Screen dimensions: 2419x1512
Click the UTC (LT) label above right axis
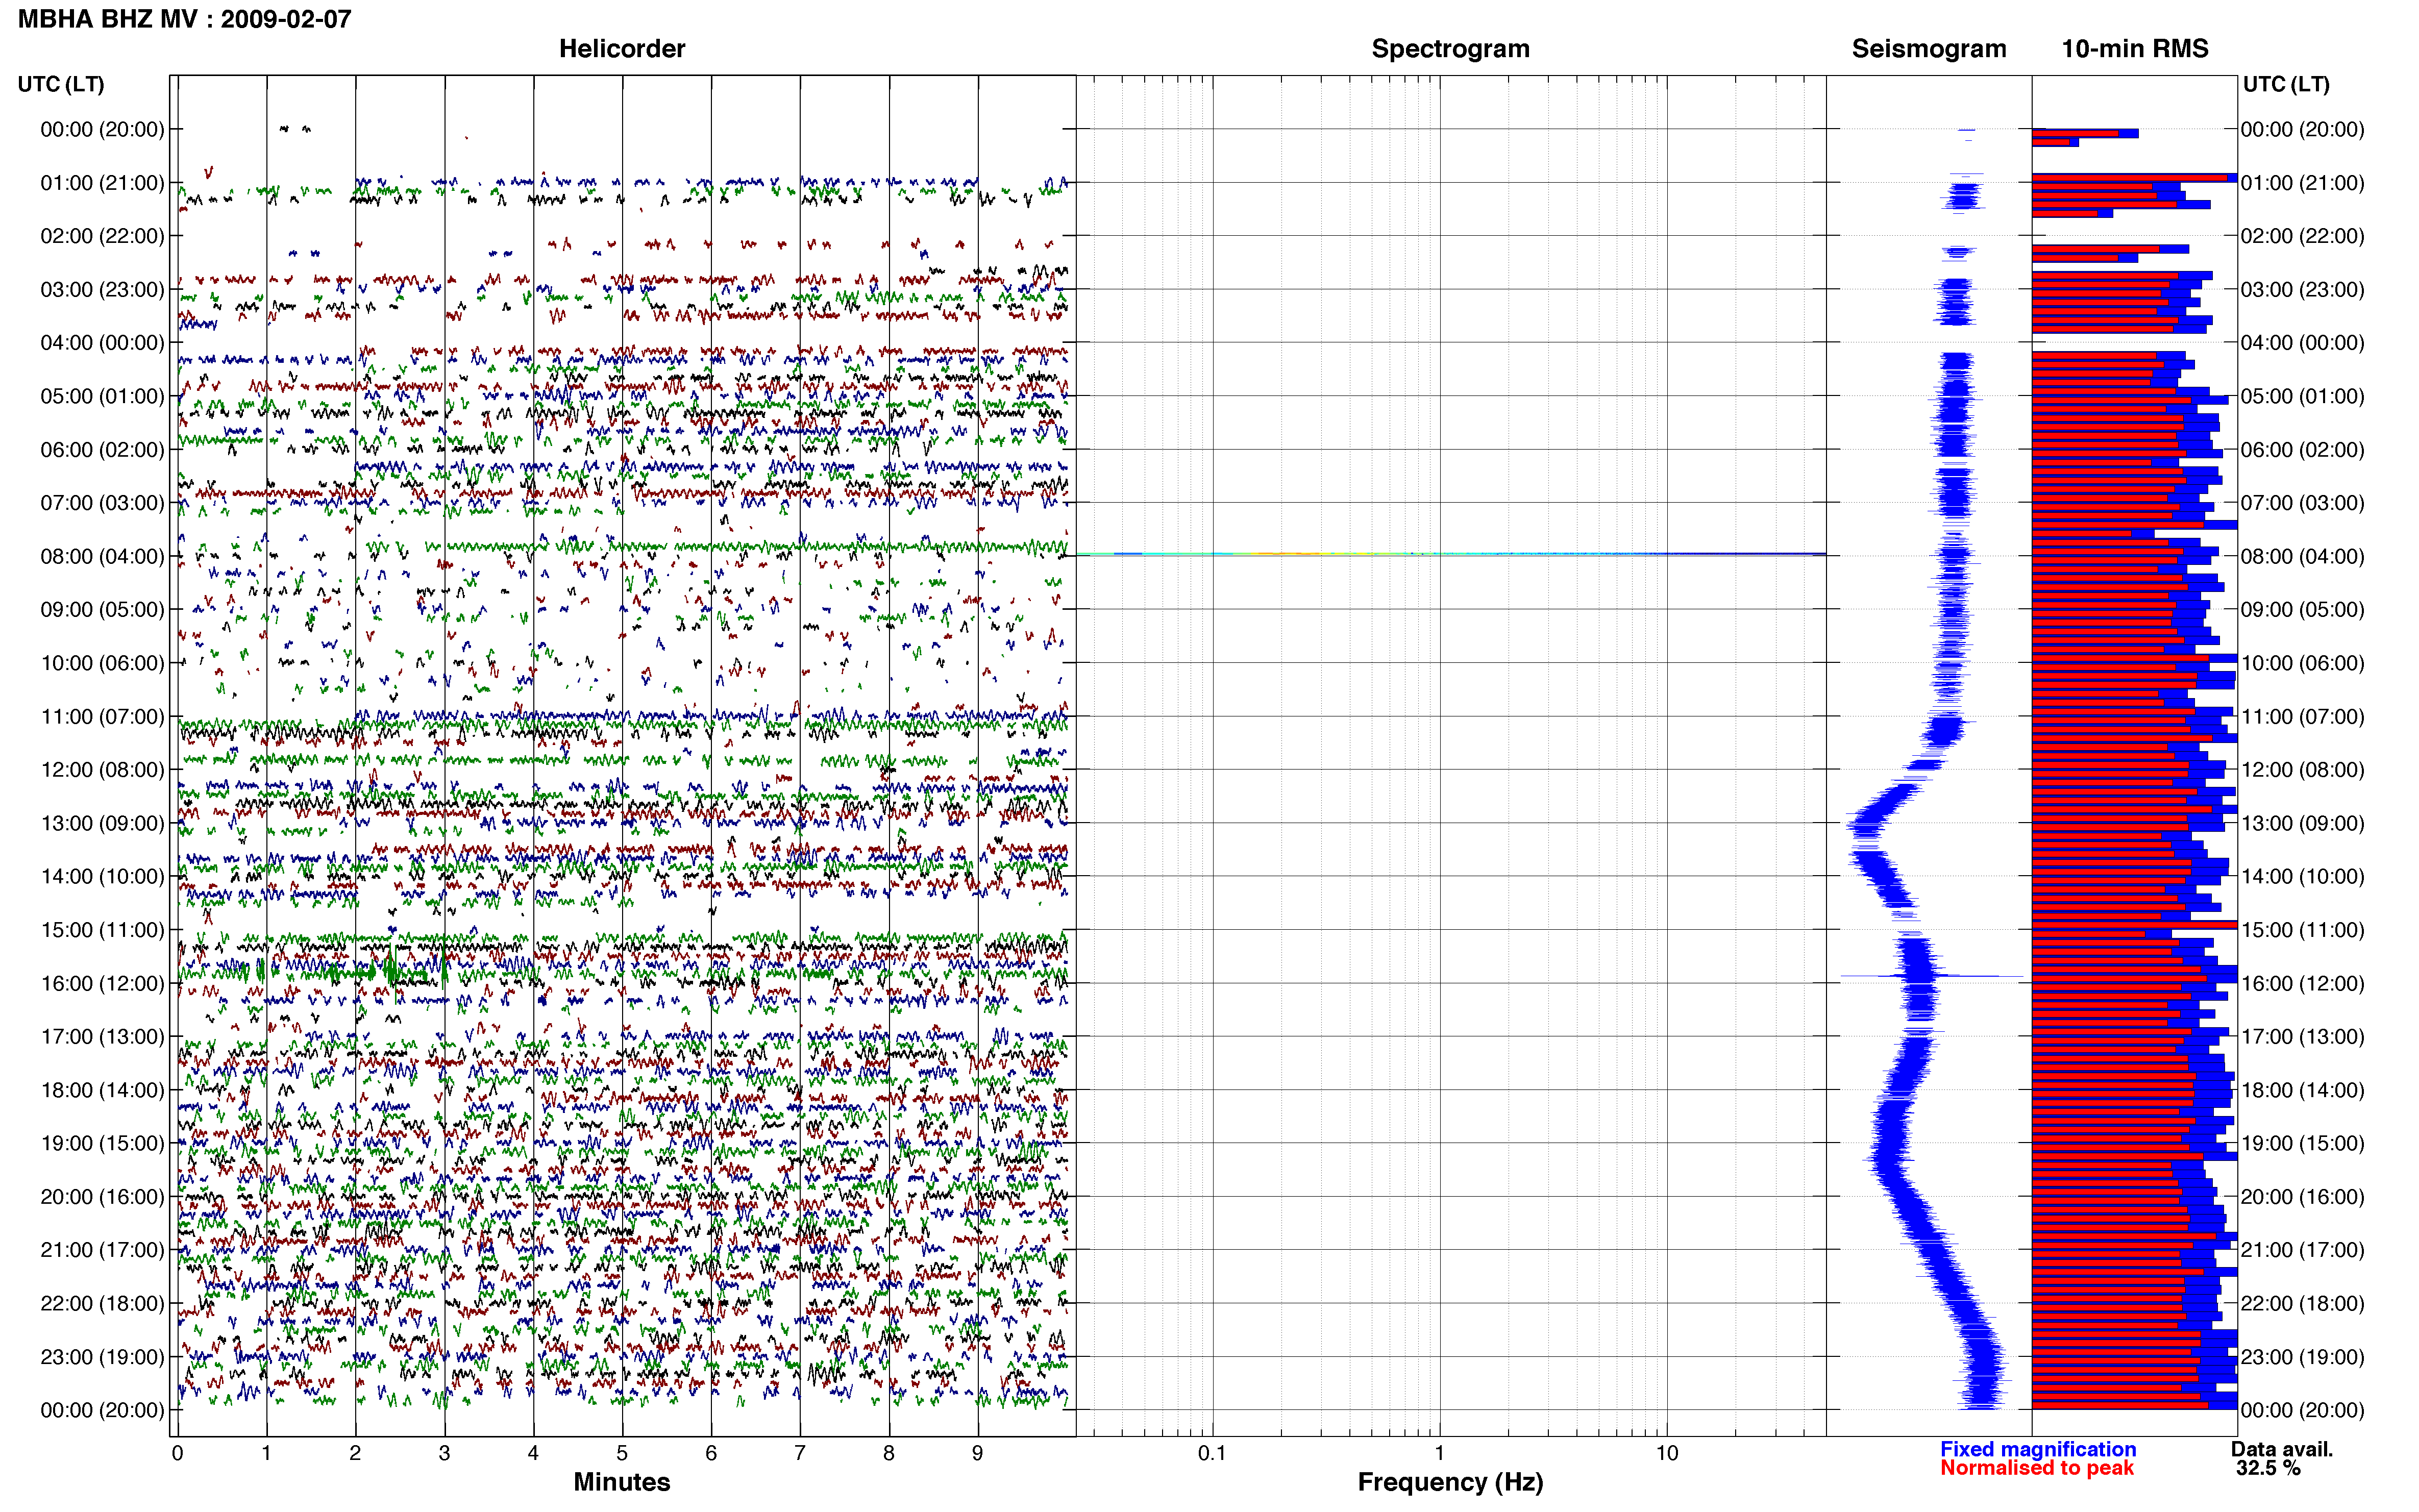2286,84
